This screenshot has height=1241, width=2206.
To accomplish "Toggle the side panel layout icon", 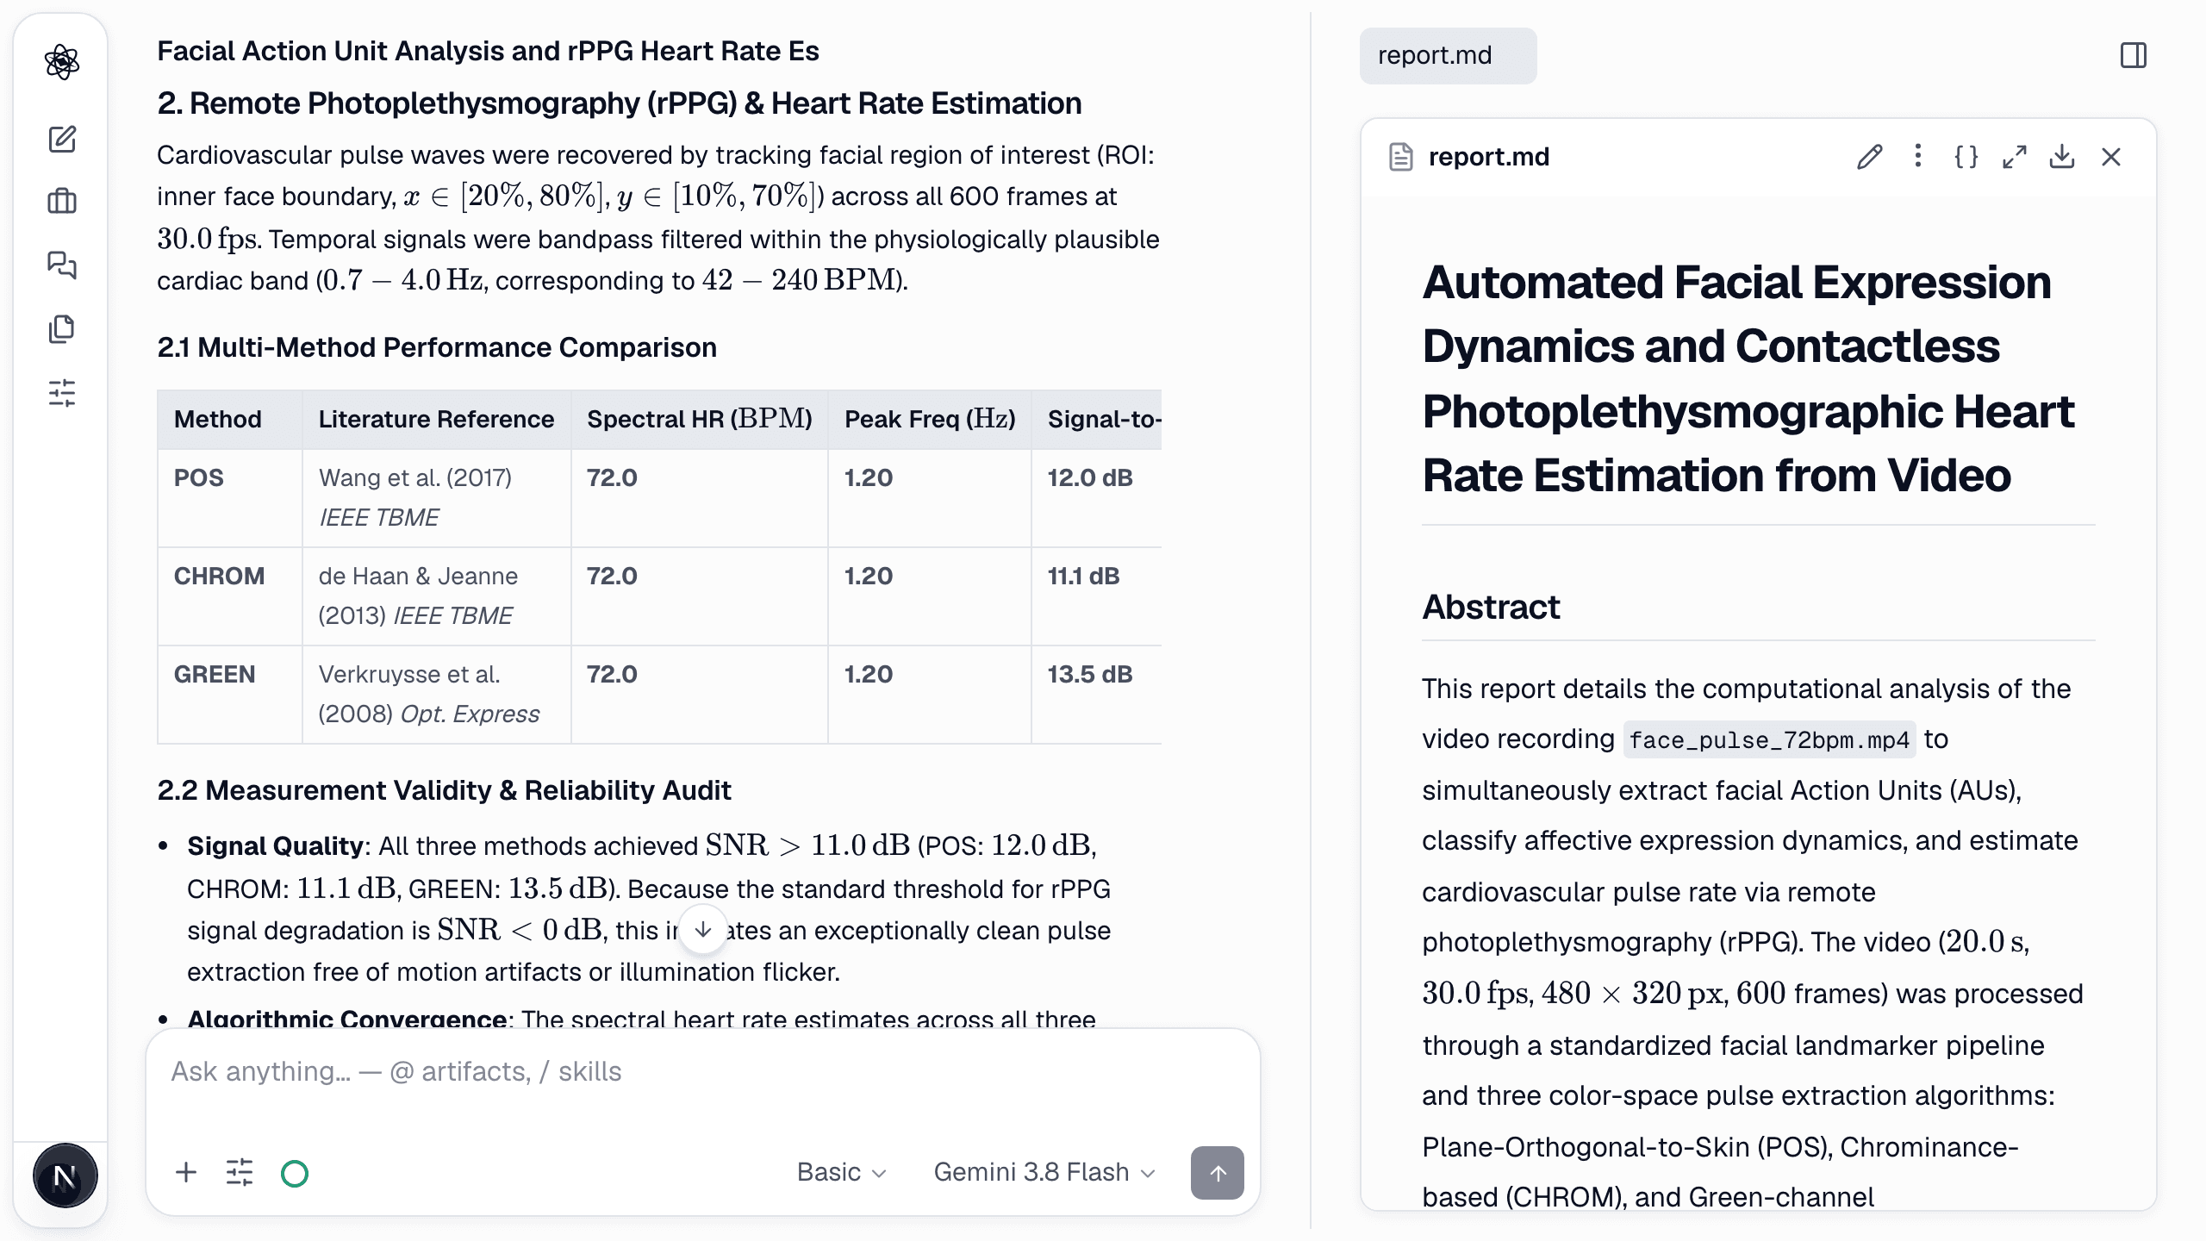I will 2133,56.
